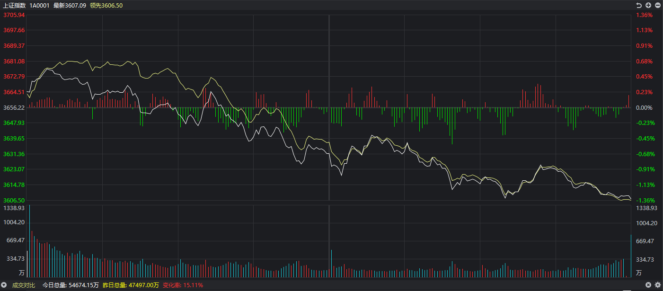Click the 昨日总量: 47497.00万 value
Image resolution: width=663 pixels, height=291 pixels.
pyautogui.click(x=131, y=285)
